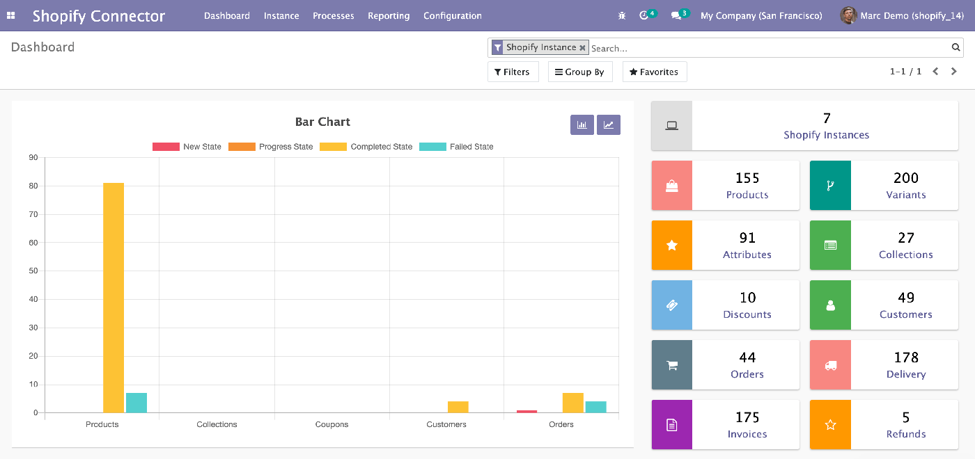Viewport: 975px width, 459px height.
Task: Open the Customers card link
Action: [x=906, y=314]
